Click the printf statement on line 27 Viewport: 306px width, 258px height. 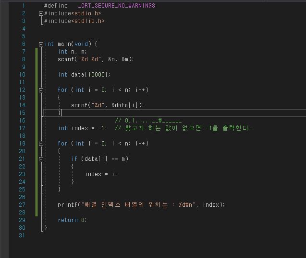pyautogui.click(x=141, y=205)
